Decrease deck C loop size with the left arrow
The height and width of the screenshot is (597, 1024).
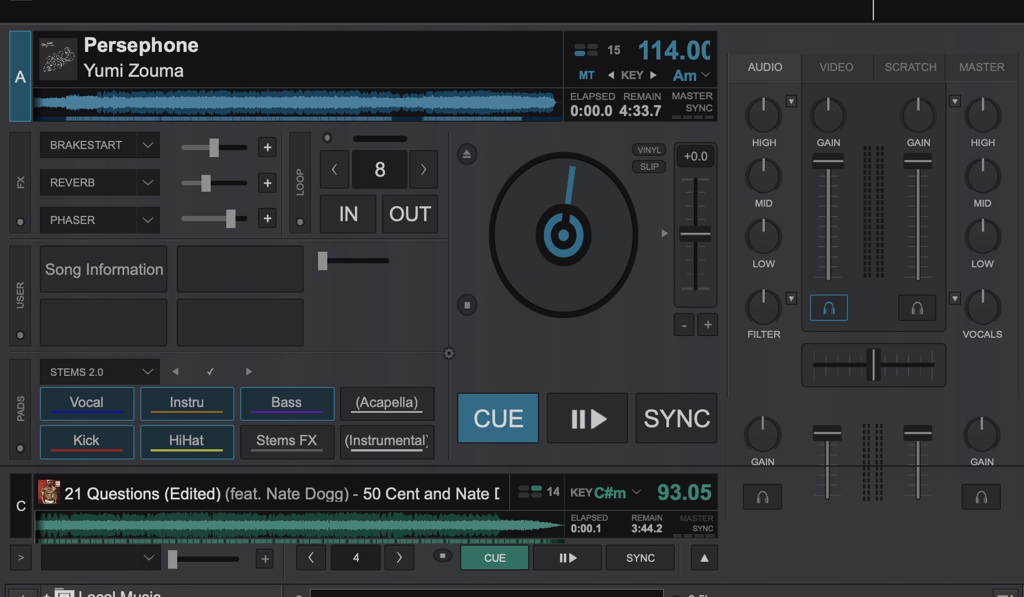tap(311, 558)
